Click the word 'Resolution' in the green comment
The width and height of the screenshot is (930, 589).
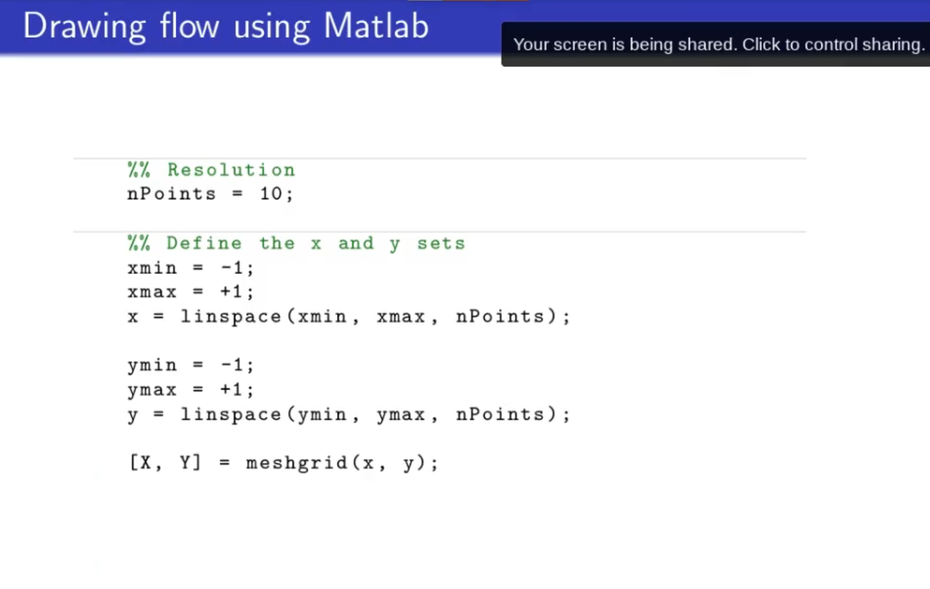231,170
